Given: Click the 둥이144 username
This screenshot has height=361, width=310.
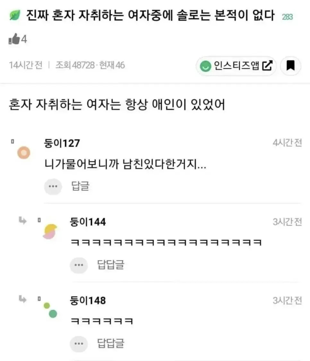Looking at the screenshot, I should point(88,222).
